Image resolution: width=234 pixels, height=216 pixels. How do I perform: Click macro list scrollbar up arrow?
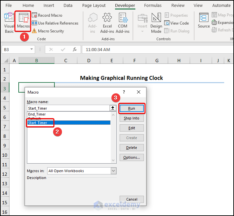(x=113, y=115)
